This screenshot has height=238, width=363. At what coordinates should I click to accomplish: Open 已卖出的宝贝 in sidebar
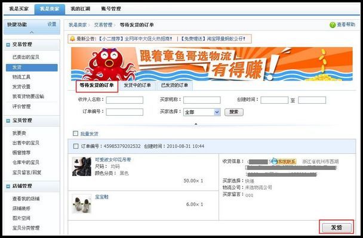click(x=26, y=57)
